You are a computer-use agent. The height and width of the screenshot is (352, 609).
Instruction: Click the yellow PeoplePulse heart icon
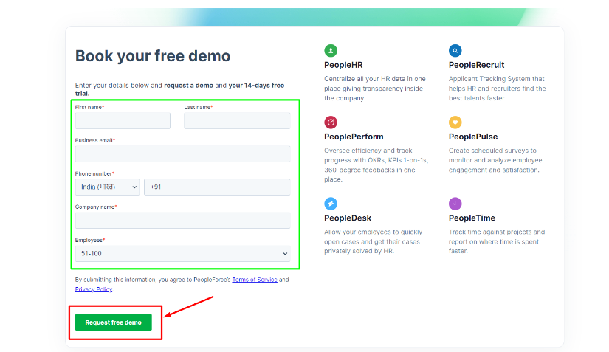point(455,122)
